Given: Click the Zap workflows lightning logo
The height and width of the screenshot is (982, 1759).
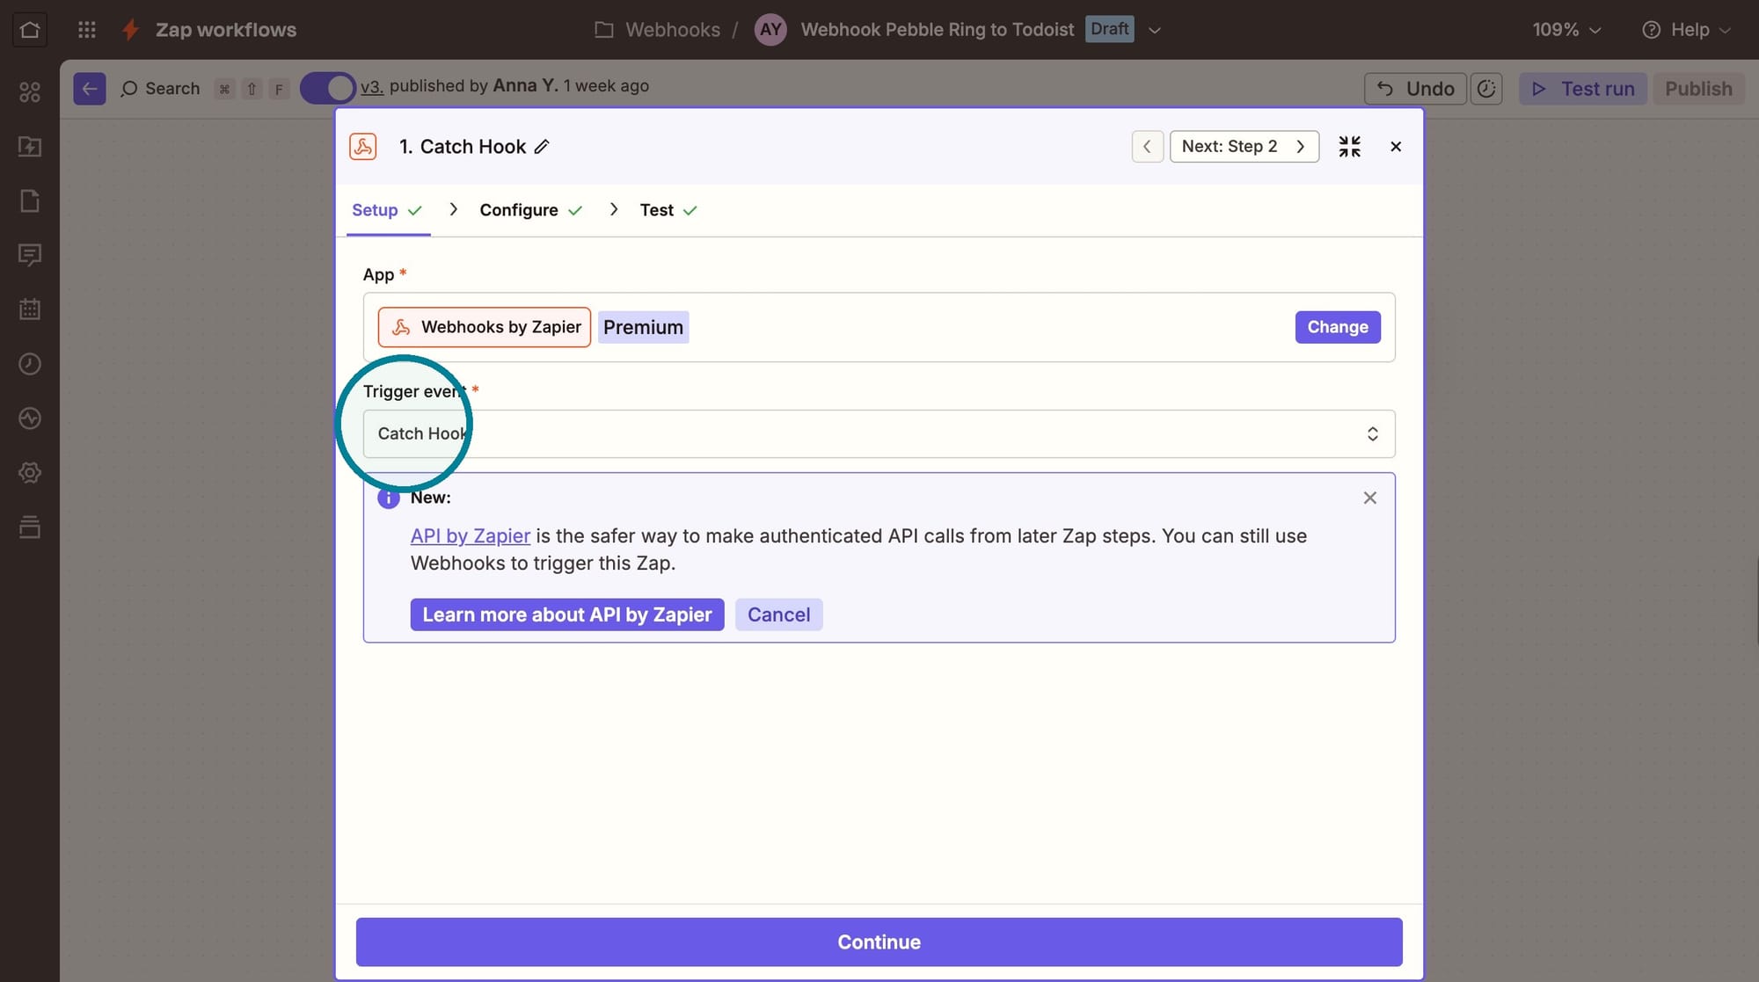Looking at the screenshot, I should [x=131, y=30].
